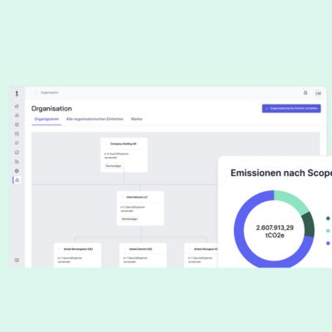Switch to the Organigramm tab
Viewport: 332px width, 332px height.
(x=46, y=119)
